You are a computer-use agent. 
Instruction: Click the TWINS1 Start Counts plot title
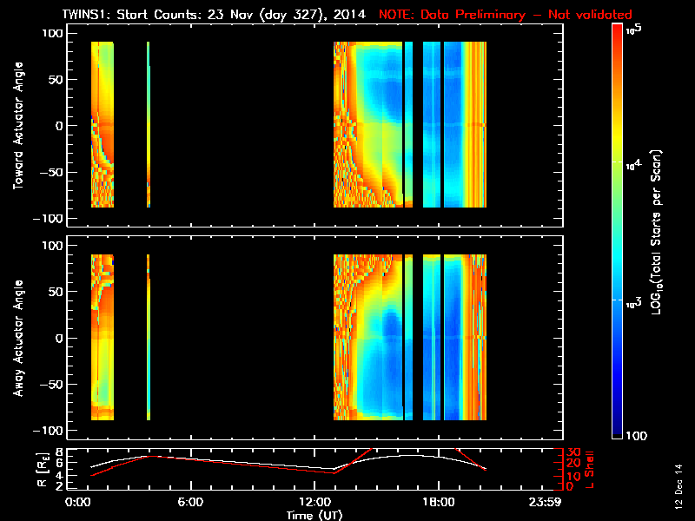coord(214,15)
